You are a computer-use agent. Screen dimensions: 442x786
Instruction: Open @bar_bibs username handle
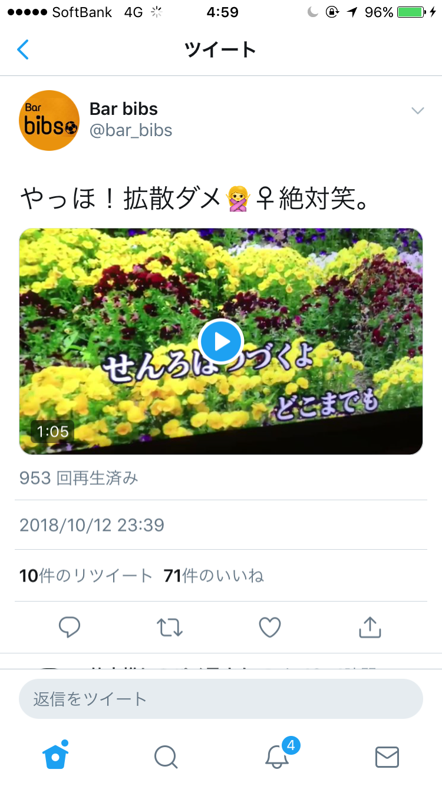[x=131, y=130]
